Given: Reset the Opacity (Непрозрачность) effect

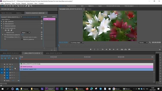Looking at the screenshot, I should click(x=42, y=24).
